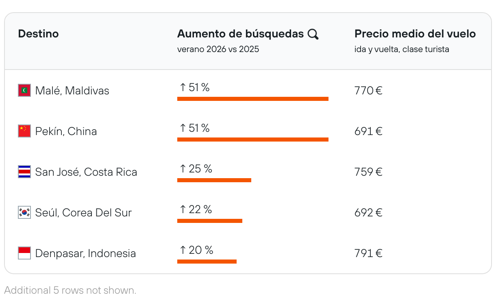Click the 791 € Denpasar price

point(368,253)
